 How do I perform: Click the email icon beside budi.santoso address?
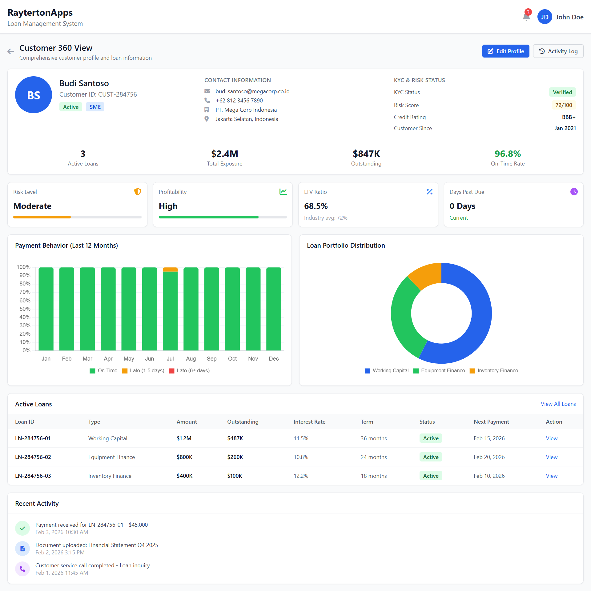click(207, 91)
